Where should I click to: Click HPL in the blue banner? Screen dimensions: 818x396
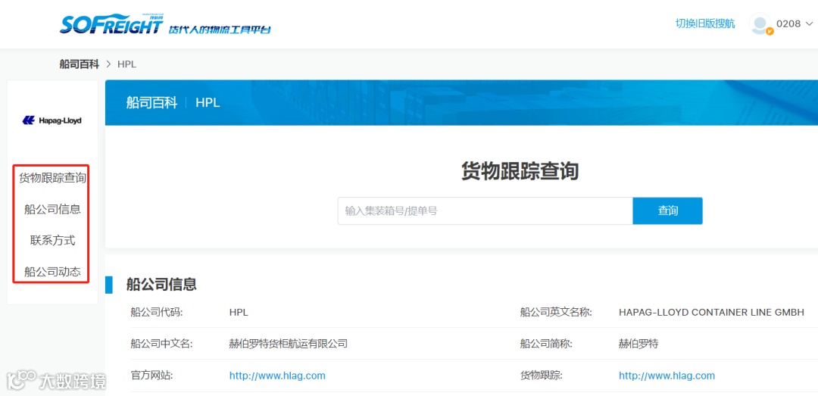coord(208,103)
